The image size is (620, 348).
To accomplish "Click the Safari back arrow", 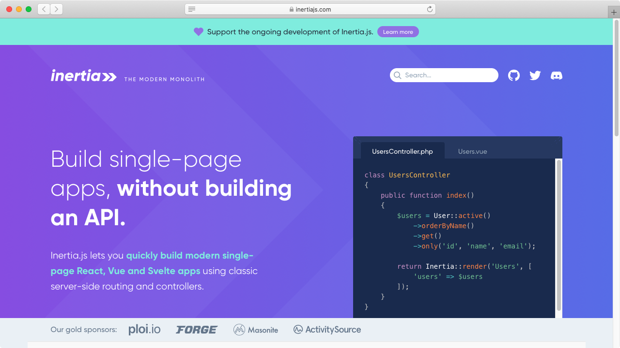I will (x=44, y=9).
